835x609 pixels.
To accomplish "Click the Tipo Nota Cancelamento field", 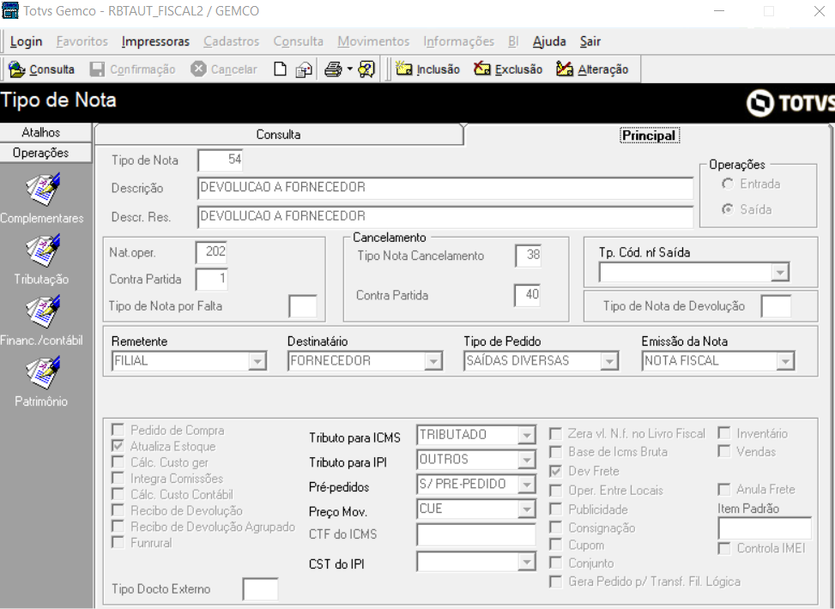I will click(529, 256).
